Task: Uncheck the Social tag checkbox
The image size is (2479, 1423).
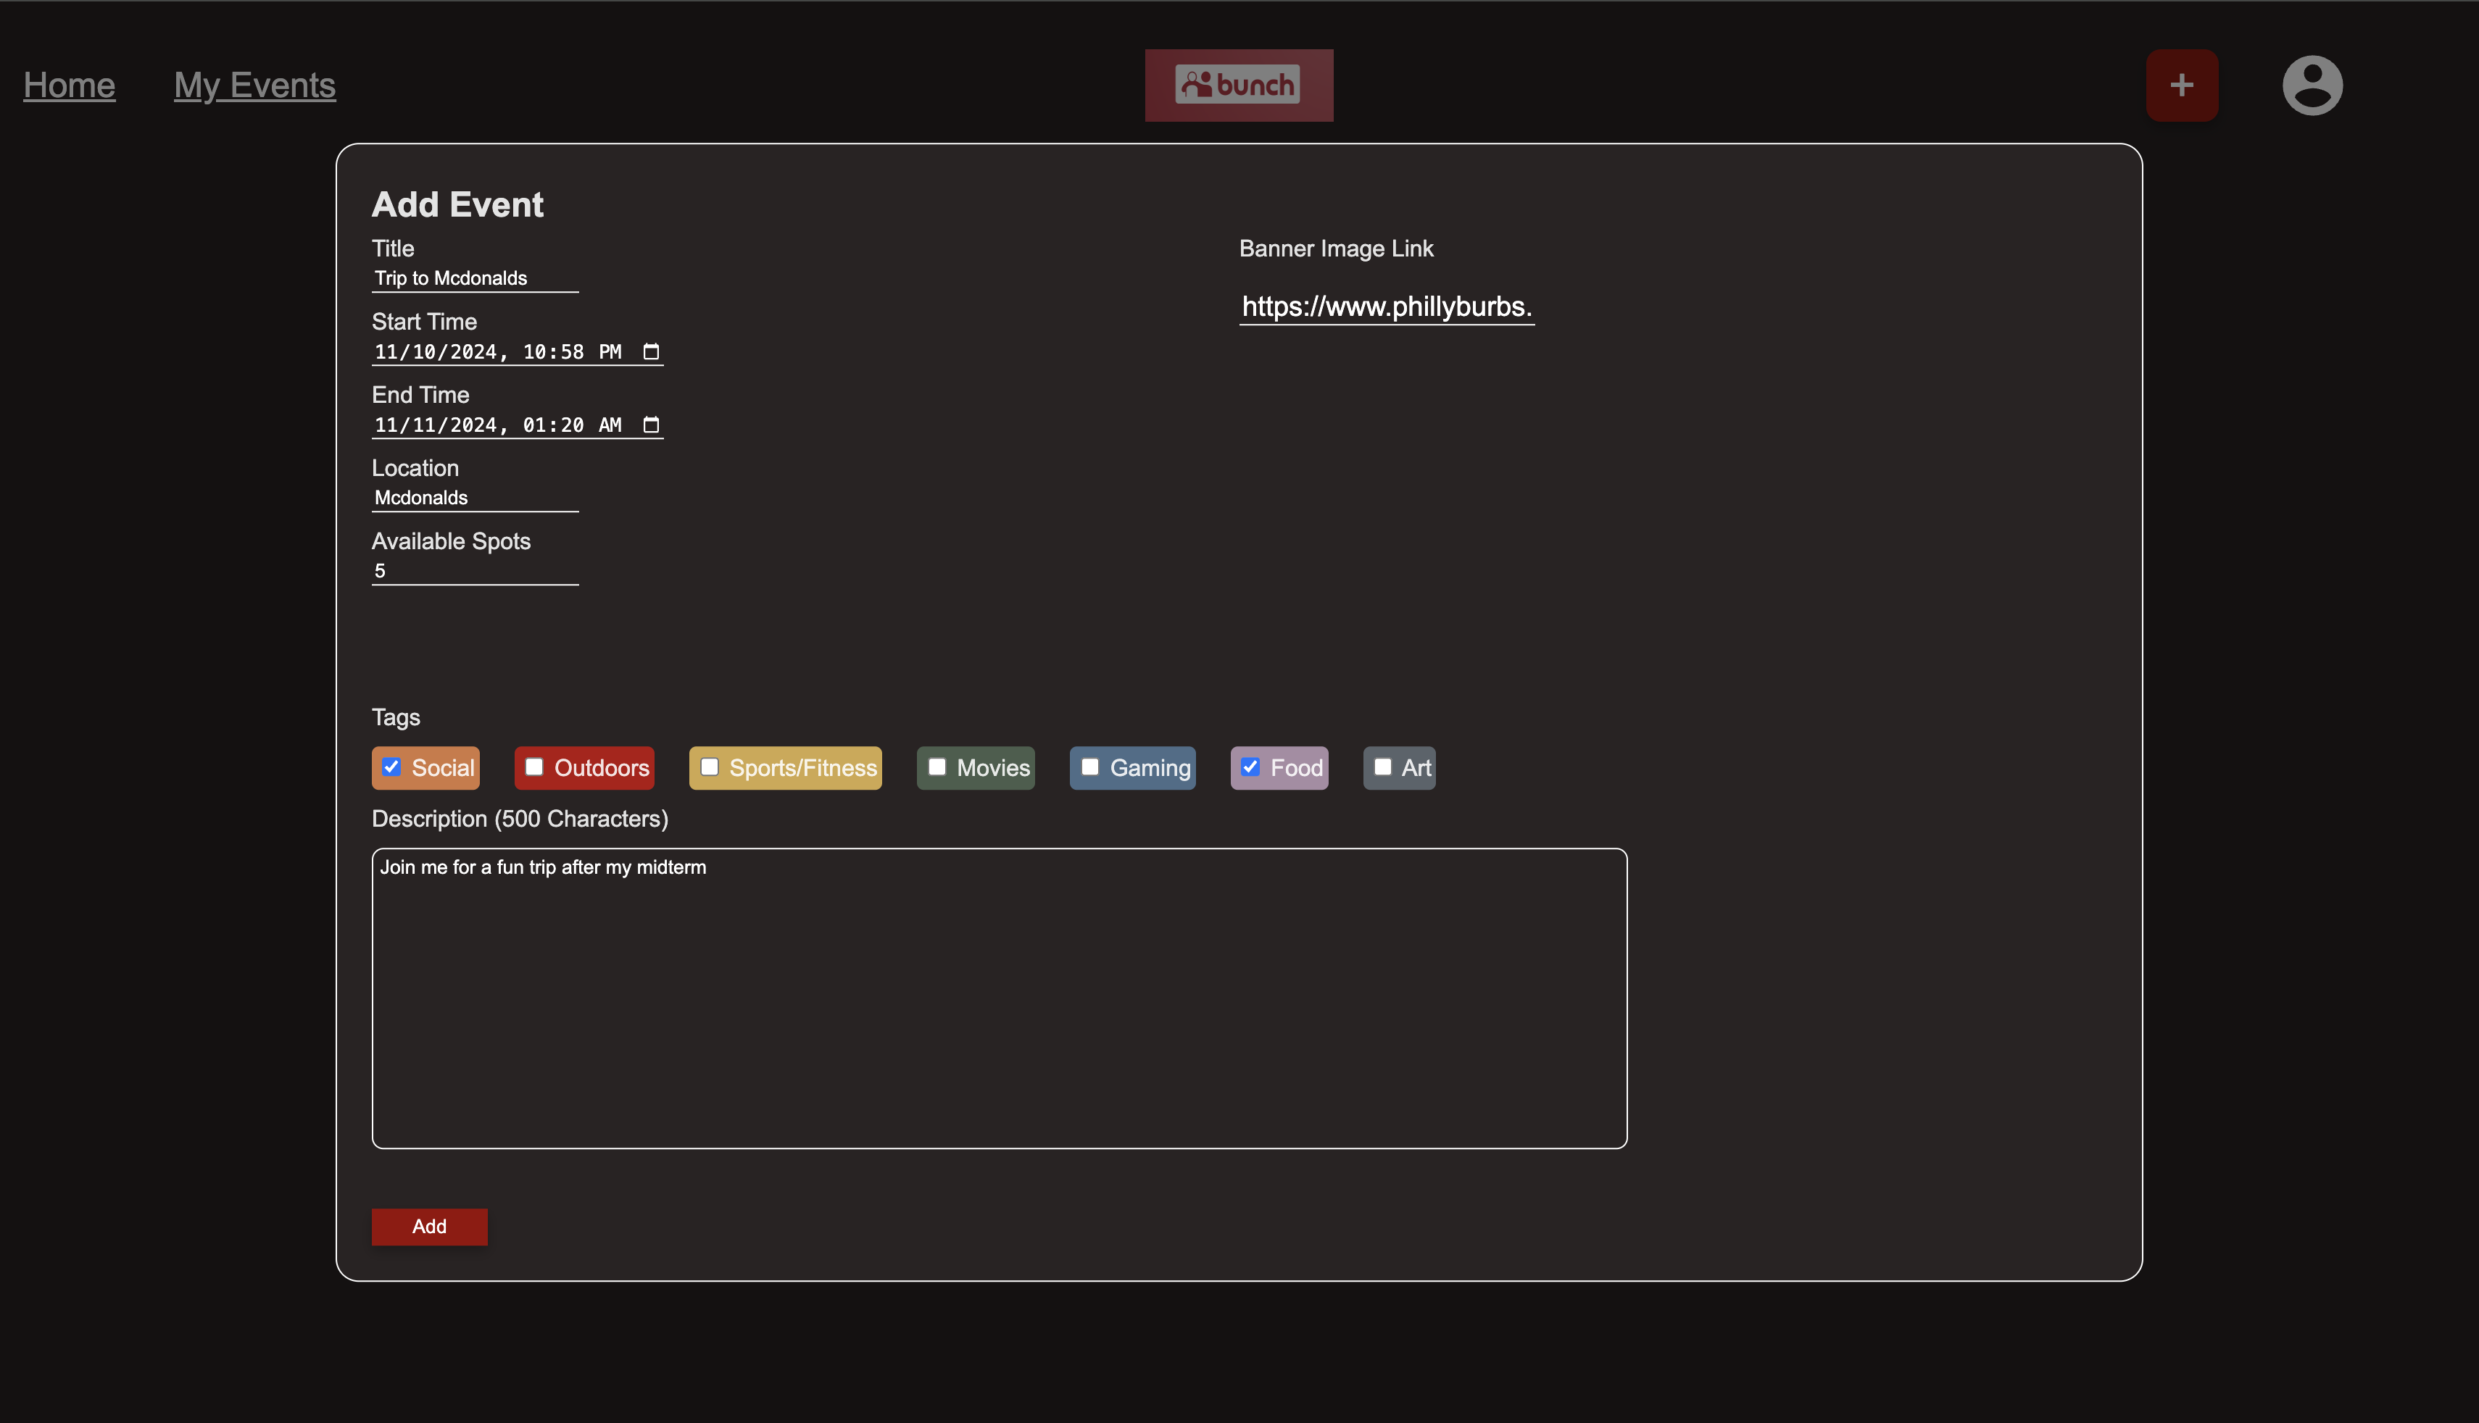Action: pos(392,767)
